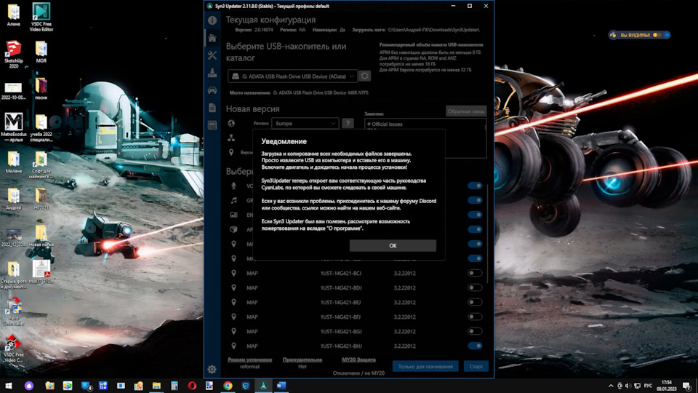
Task: Open the car profile tab in sidebar
Action: click(x=212, y=90)
